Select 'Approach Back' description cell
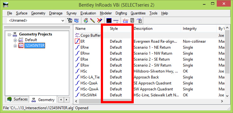This screenshot has width=233, height=113. pyautogui.click(x=146, y=77)
